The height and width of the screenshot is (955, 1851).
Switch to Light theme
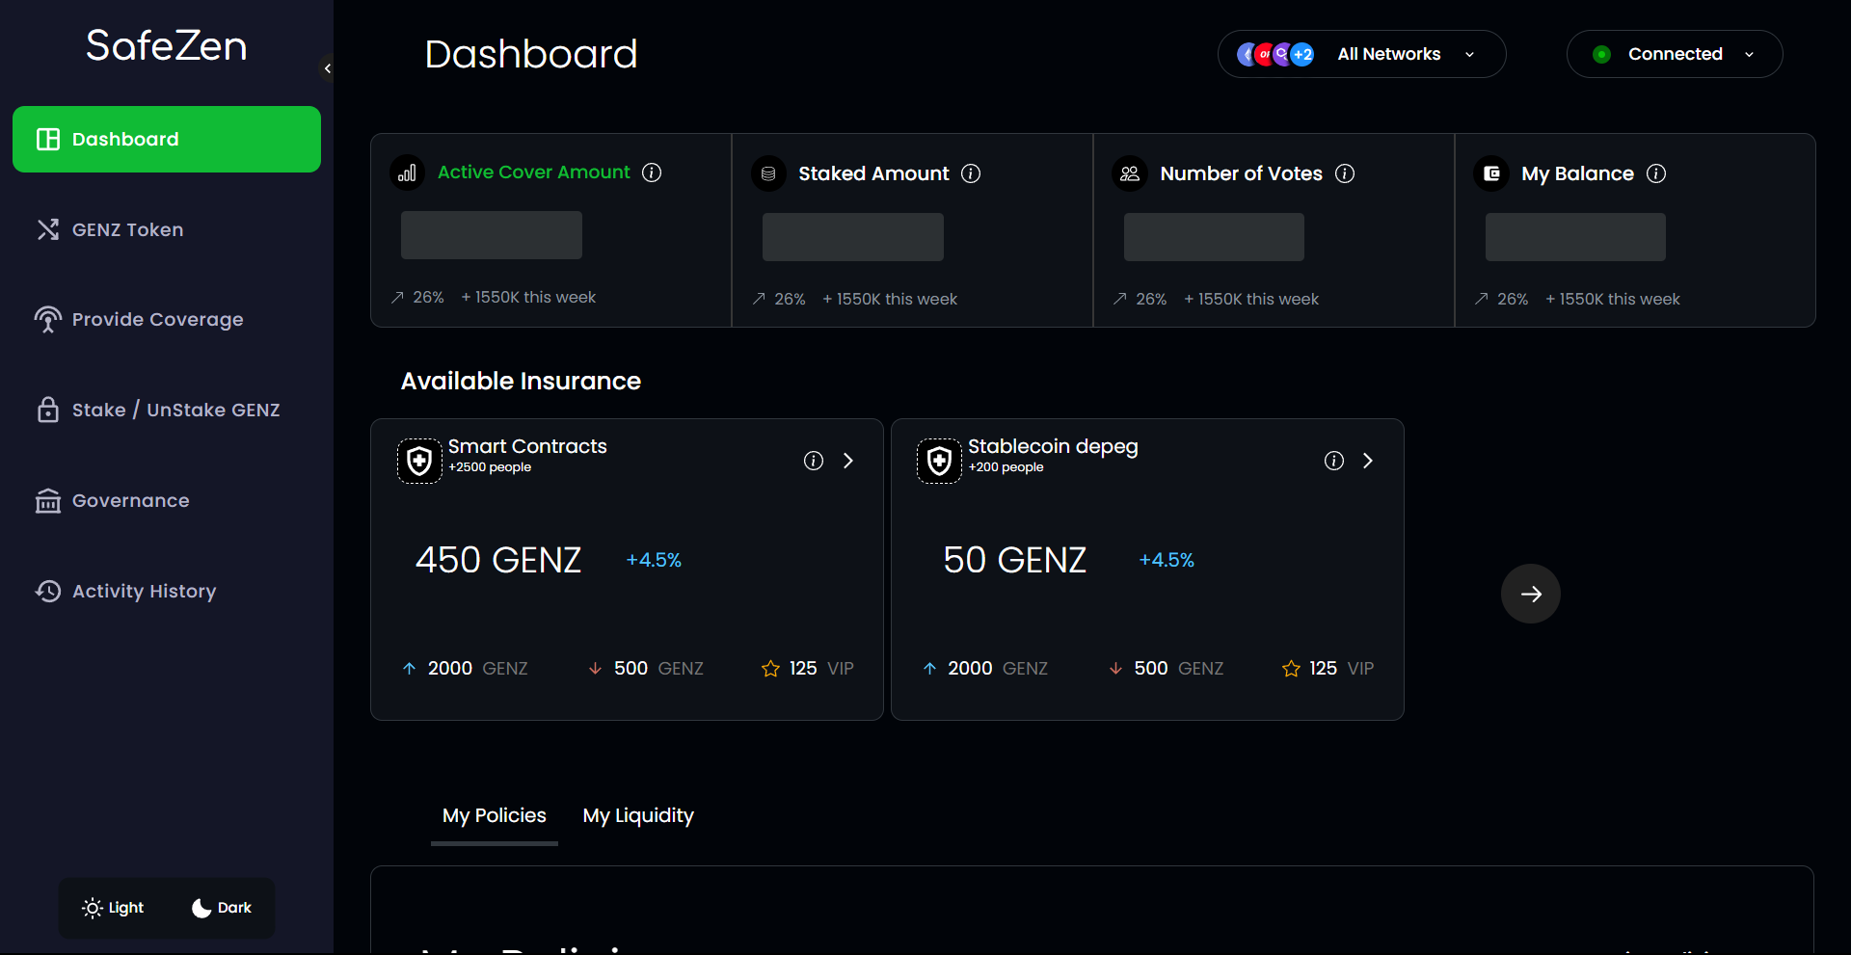[x=114, y=908]
